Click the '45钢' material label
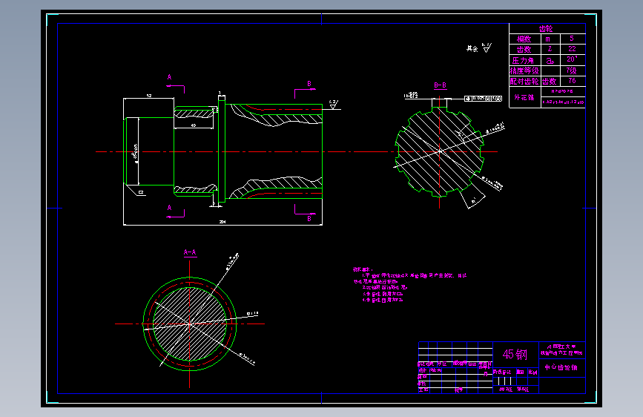 [x=515, y=354]
